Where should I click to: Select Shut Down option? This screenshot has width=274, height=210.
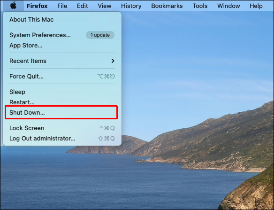[x=62, y=113]
